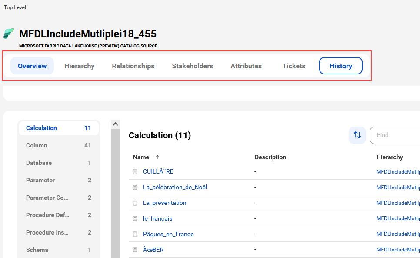The image size is (420, 258).
Task: Select the Parameter asset type
Action: pyautogui.click(x=59, y=180)
